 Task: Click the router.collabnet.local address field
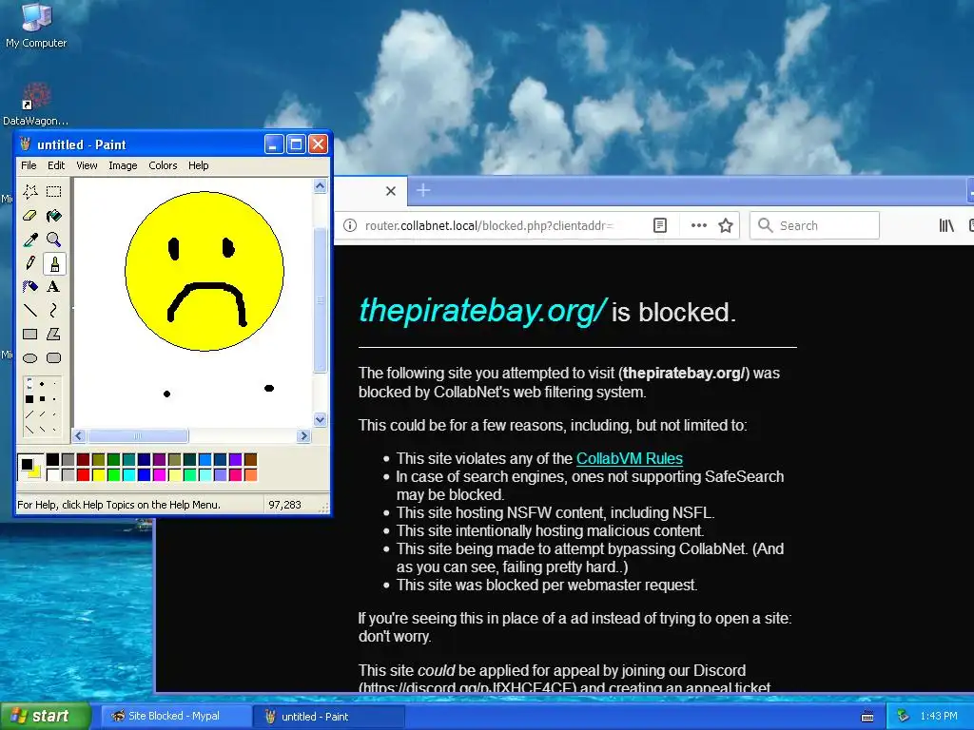(491, 225)
